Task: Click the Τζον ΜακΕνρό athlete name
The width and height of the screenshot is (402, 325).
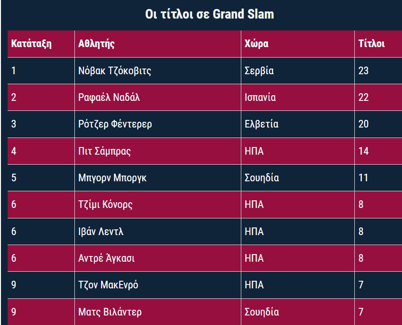Action: pyautogui.click(x=108, y=285)
